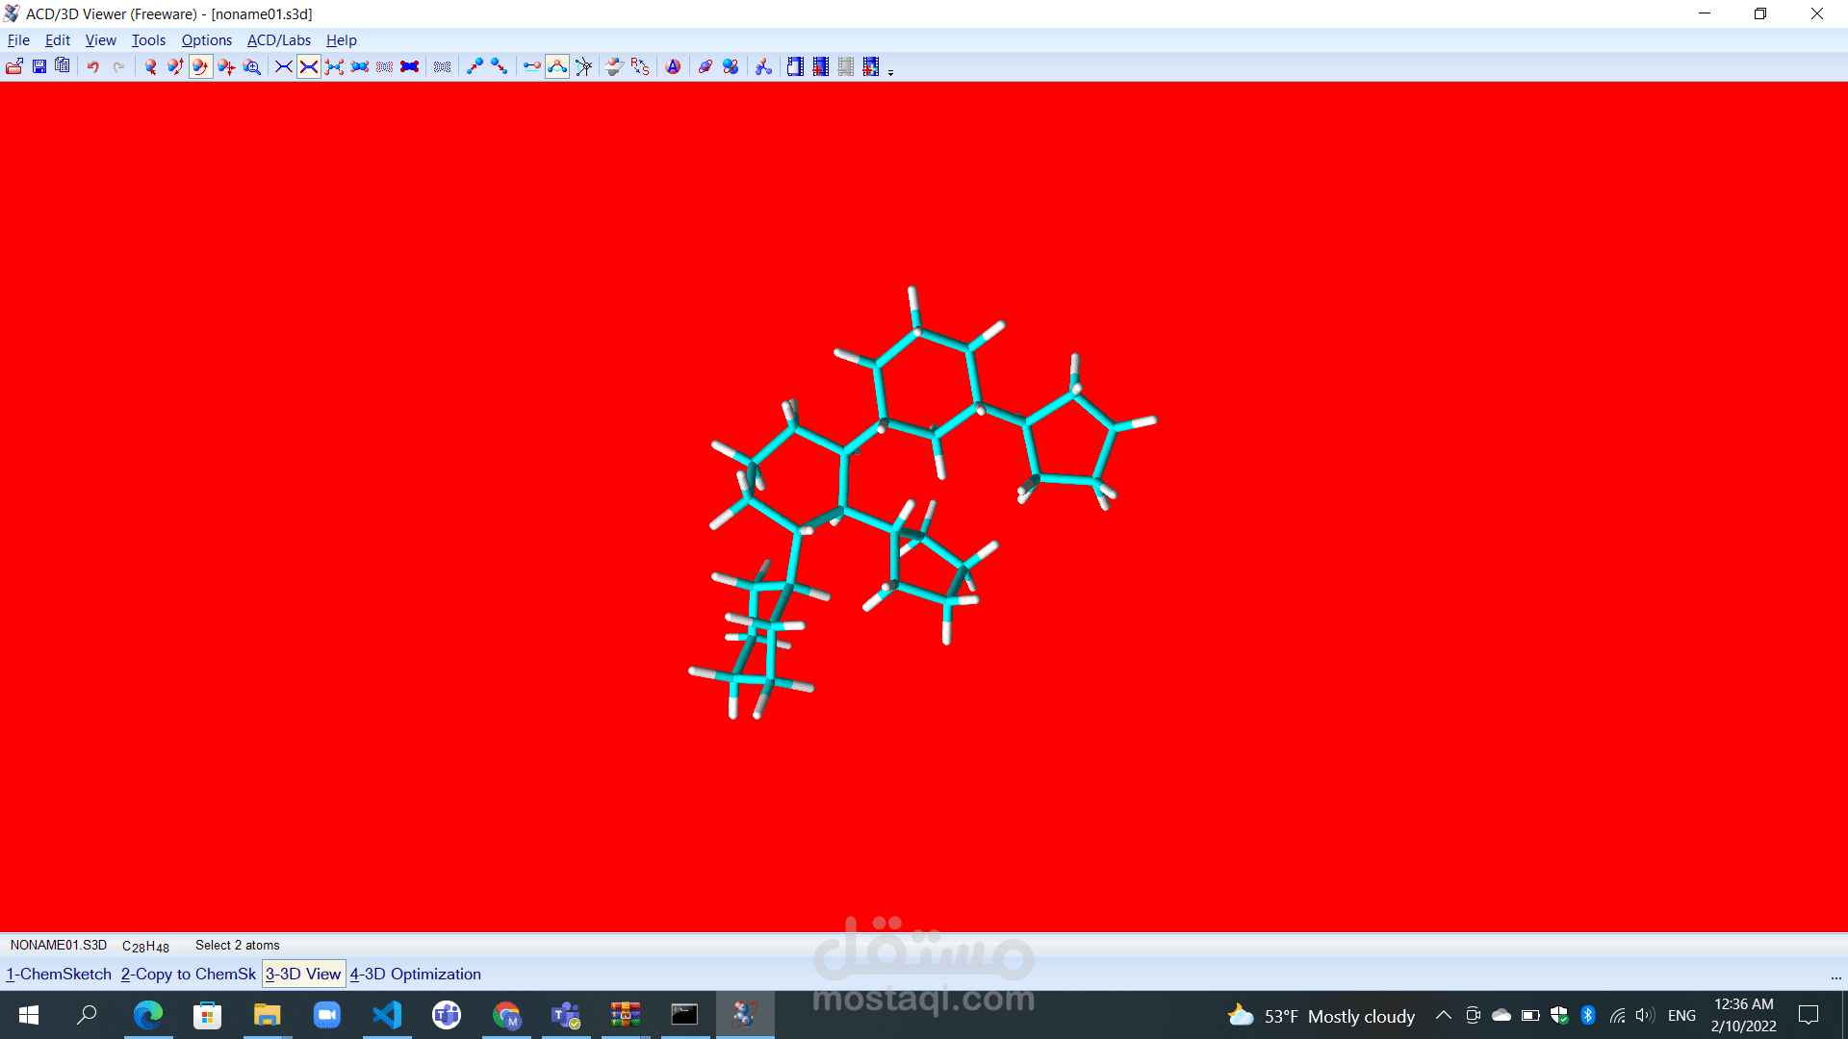Expand toolbar overflow options arrow

point(891,72)
